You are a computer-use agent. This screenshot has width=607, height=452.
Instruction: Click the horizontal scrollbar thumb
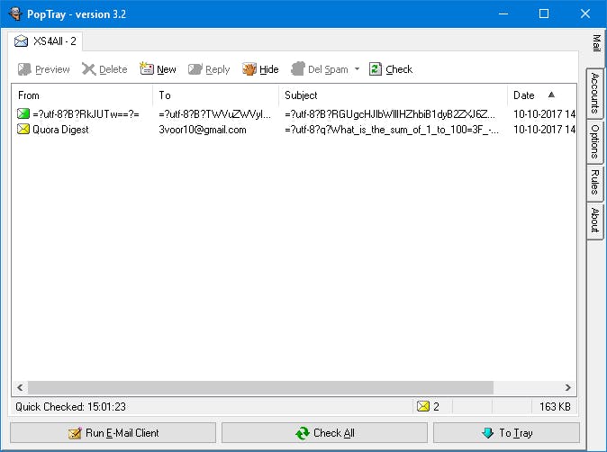coord(260,387)
